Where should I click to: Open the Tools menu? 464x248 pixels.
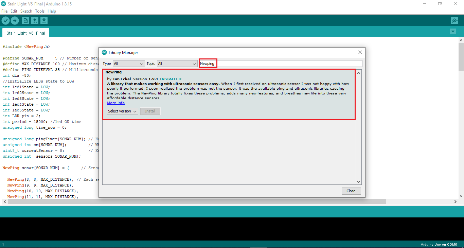40,11
